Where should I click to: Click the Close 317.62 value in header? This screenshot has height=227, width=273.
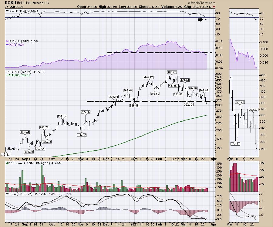click(149, 7)
